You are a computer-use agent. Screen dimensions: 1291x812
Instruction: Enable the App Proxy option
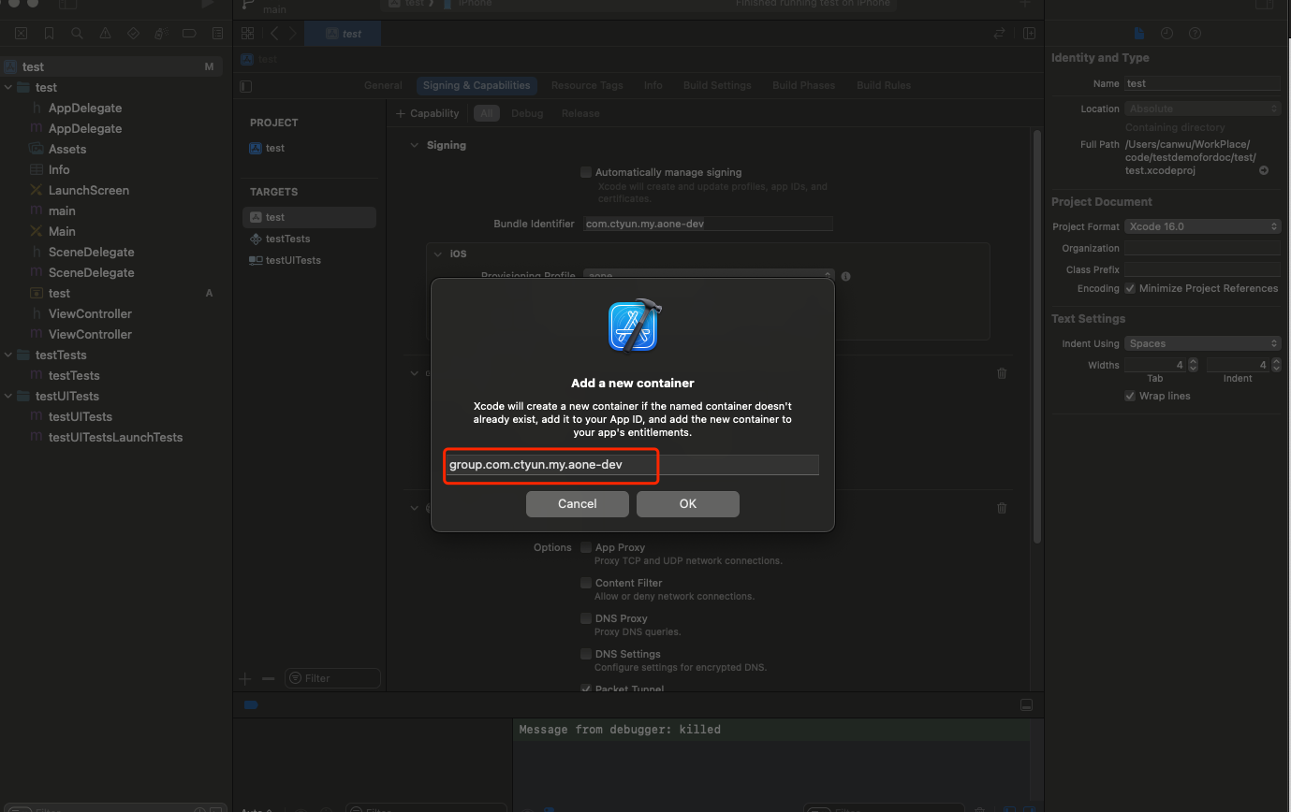[586, 547]
